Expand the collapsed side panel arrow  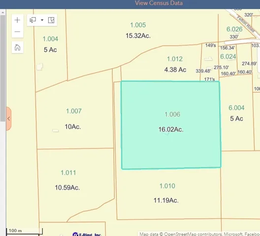point(9,118)
